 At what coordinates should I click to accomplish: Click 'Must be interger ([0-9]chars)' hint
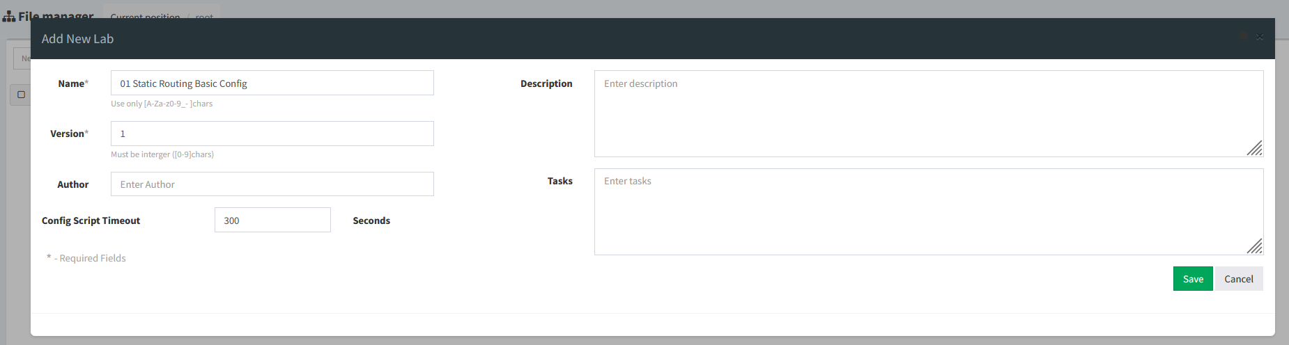tap(162, 154)
